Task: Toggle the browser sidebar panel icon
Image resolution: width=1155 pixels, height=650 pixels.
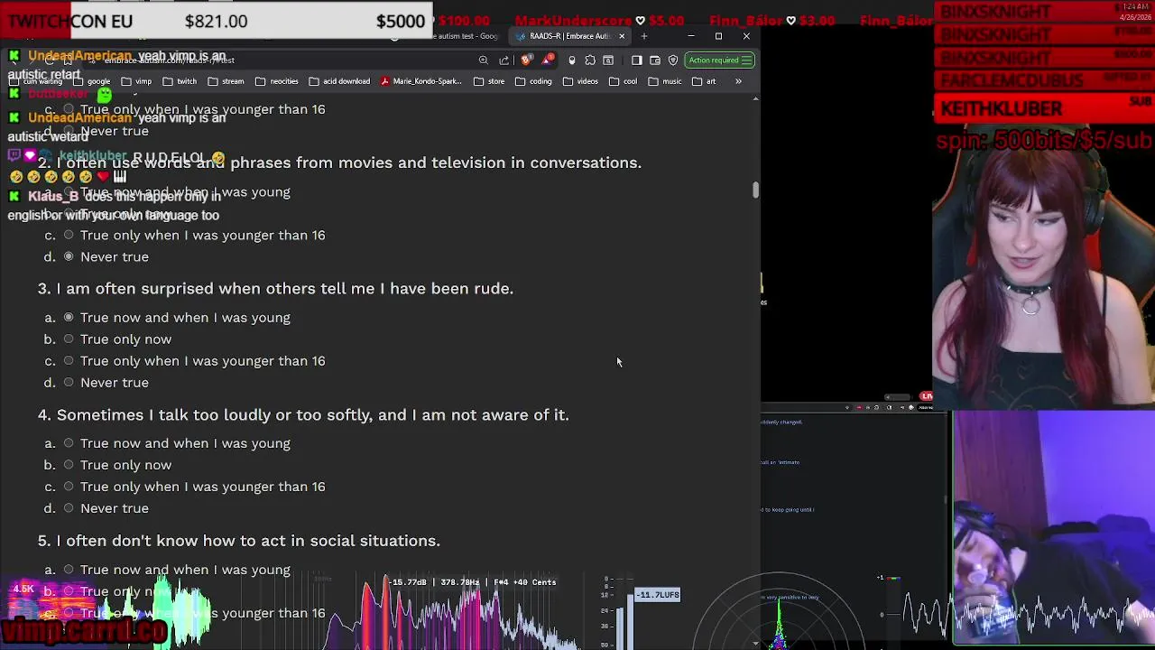Action: click(637, 60)
